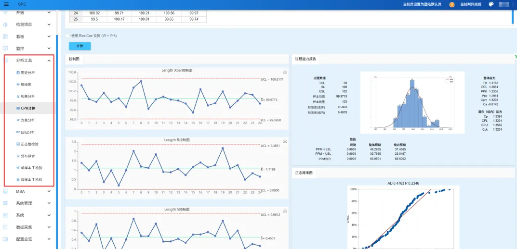Image resolution: width=517 pixels, height=249 pixels.
Task: Open the hamburger menu in the top bar
Action: (6, 4)
